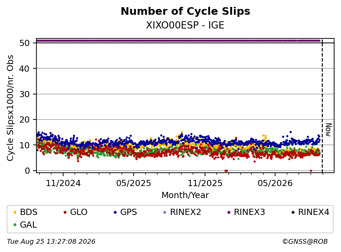Click the 0 y-axis tick label
The width and height of the screenshot is (341, 252).
click(x=27, y=171)
